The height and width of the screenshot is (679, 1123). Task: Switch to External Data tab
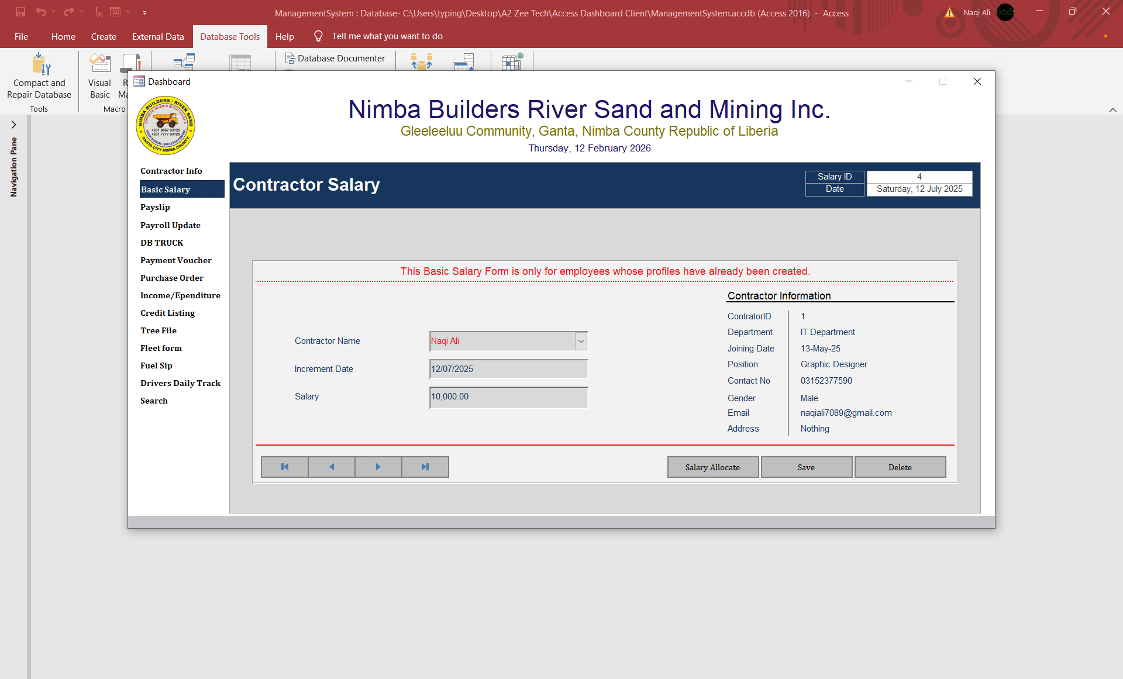tap(158, 36)
